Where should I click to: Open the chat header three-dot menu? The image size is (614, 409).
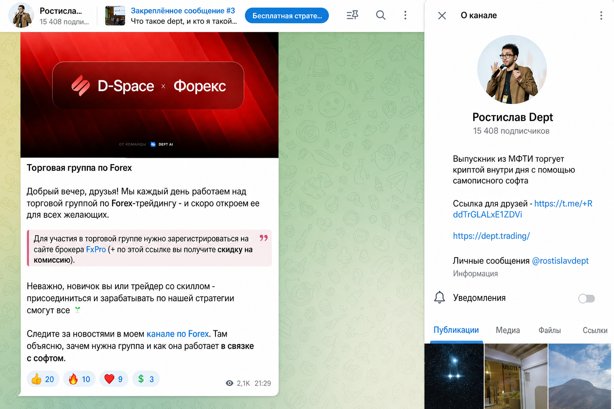point(405,15)
